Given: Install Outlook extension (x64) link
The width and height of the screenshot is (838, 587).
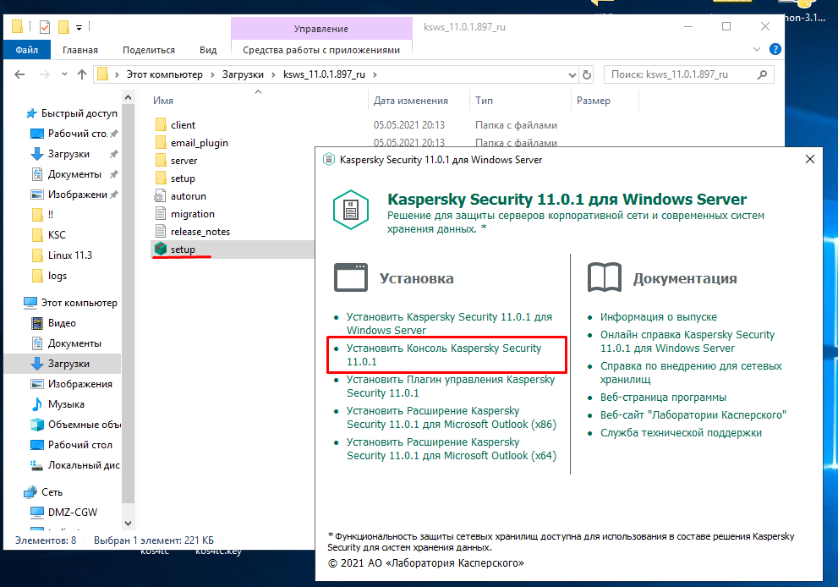Looking at the screenshot, I should pos(451,448).
